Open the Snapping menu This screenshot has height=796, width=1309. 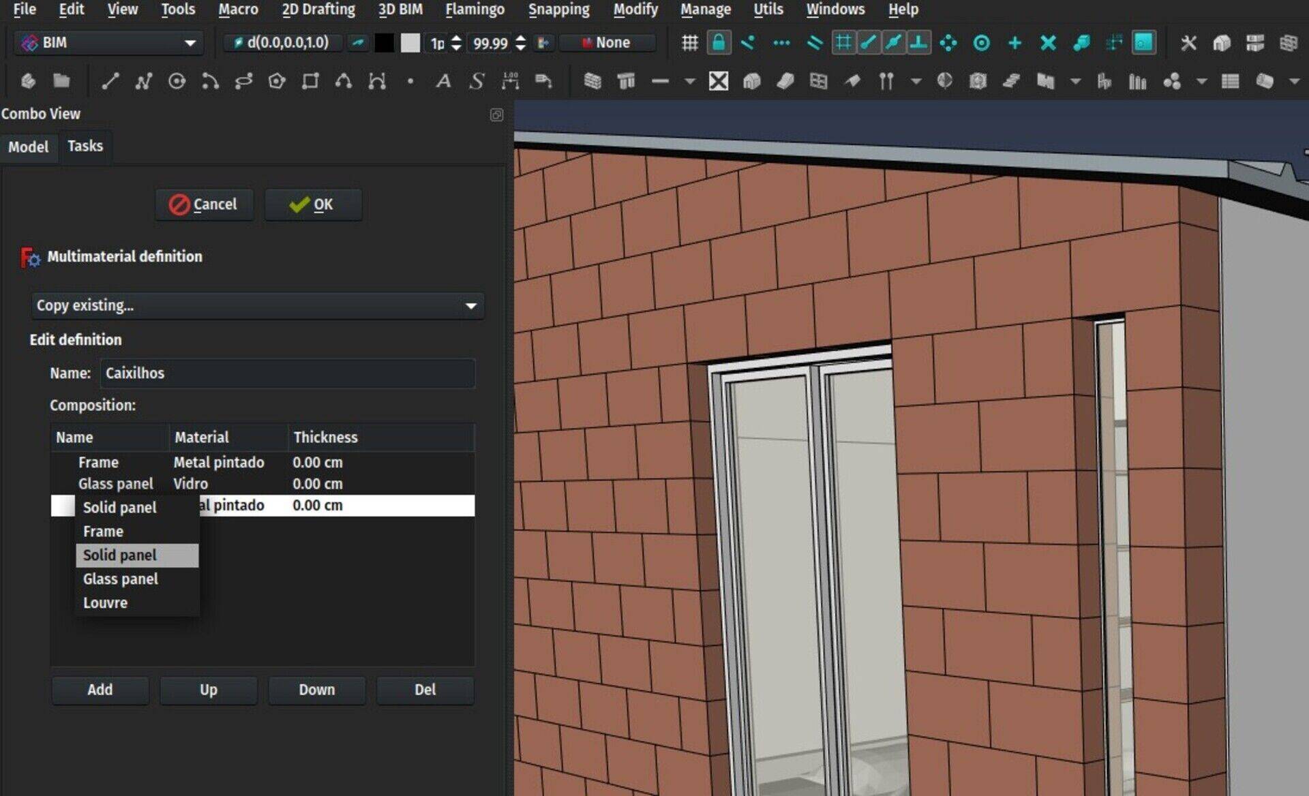coord(558,10)
